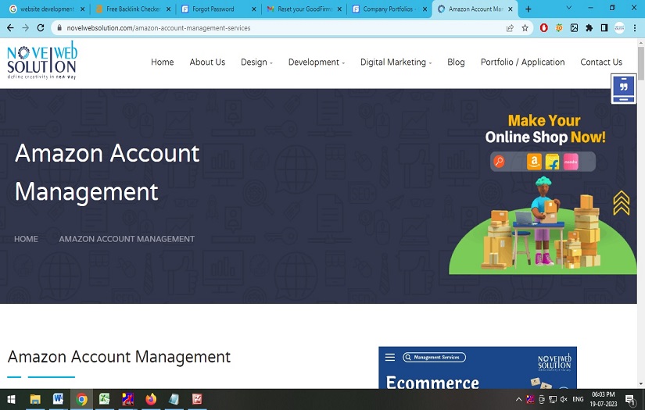Click the Flipkart icon in banner
The image size is (645, 410).
[553, 162]
